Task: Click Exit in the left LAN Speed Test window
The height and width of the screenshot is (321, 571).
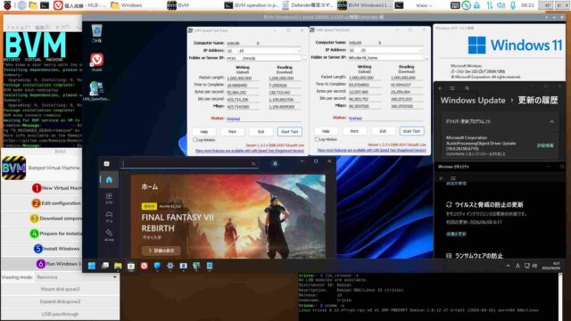Action: tap(261, 131)
